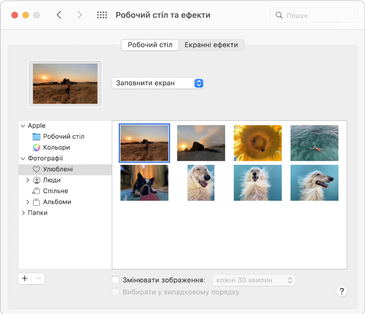Open the Заповнити екран dropdown
This screenshot has height=314, width=365.
(158, 83)
